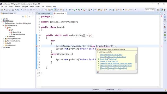Click the error marker on line 12

tap(37, 46)
